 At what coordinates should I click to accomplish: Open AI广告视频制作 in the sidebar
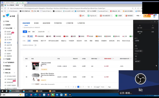pyautogui.click(x=9, y=62)
